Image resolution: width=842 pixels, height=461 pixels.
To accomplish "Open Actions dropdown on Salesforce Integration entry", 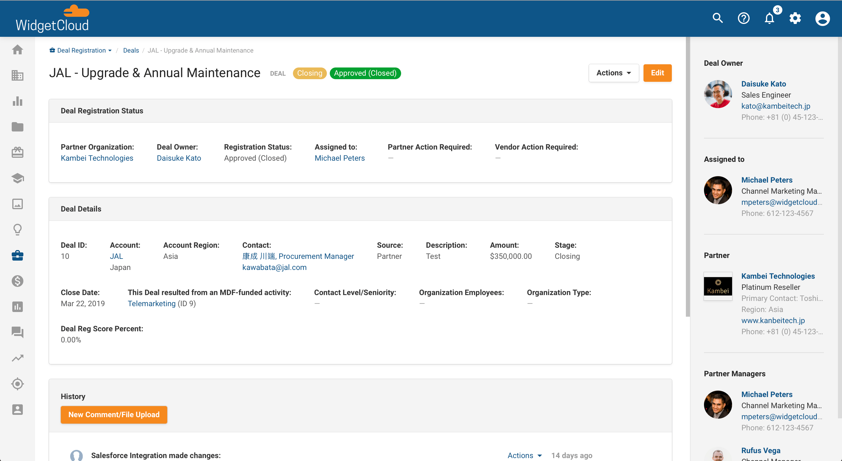I will tap(524, 455).
